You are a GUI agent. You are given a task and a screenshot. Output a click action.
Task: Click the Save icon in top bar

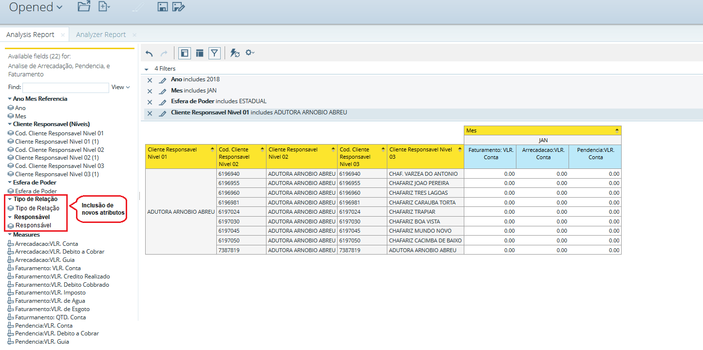[x=163, y=6]
